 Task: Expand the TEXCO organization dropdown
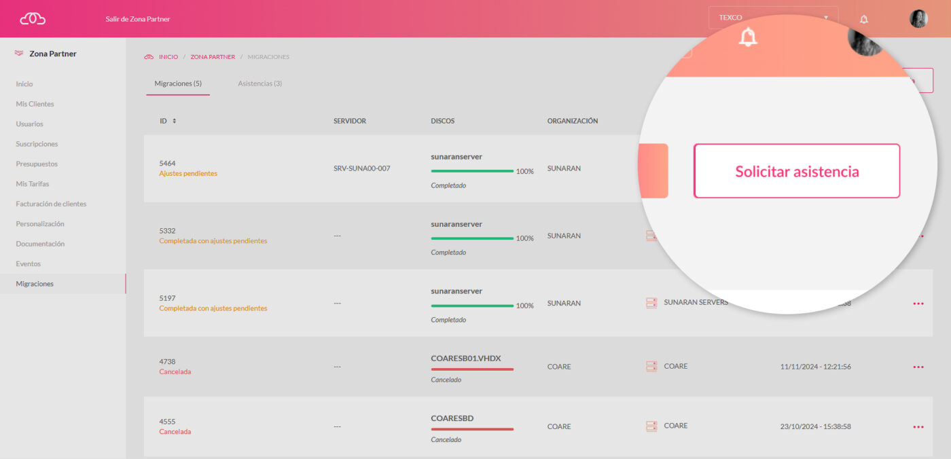[773, 18]
